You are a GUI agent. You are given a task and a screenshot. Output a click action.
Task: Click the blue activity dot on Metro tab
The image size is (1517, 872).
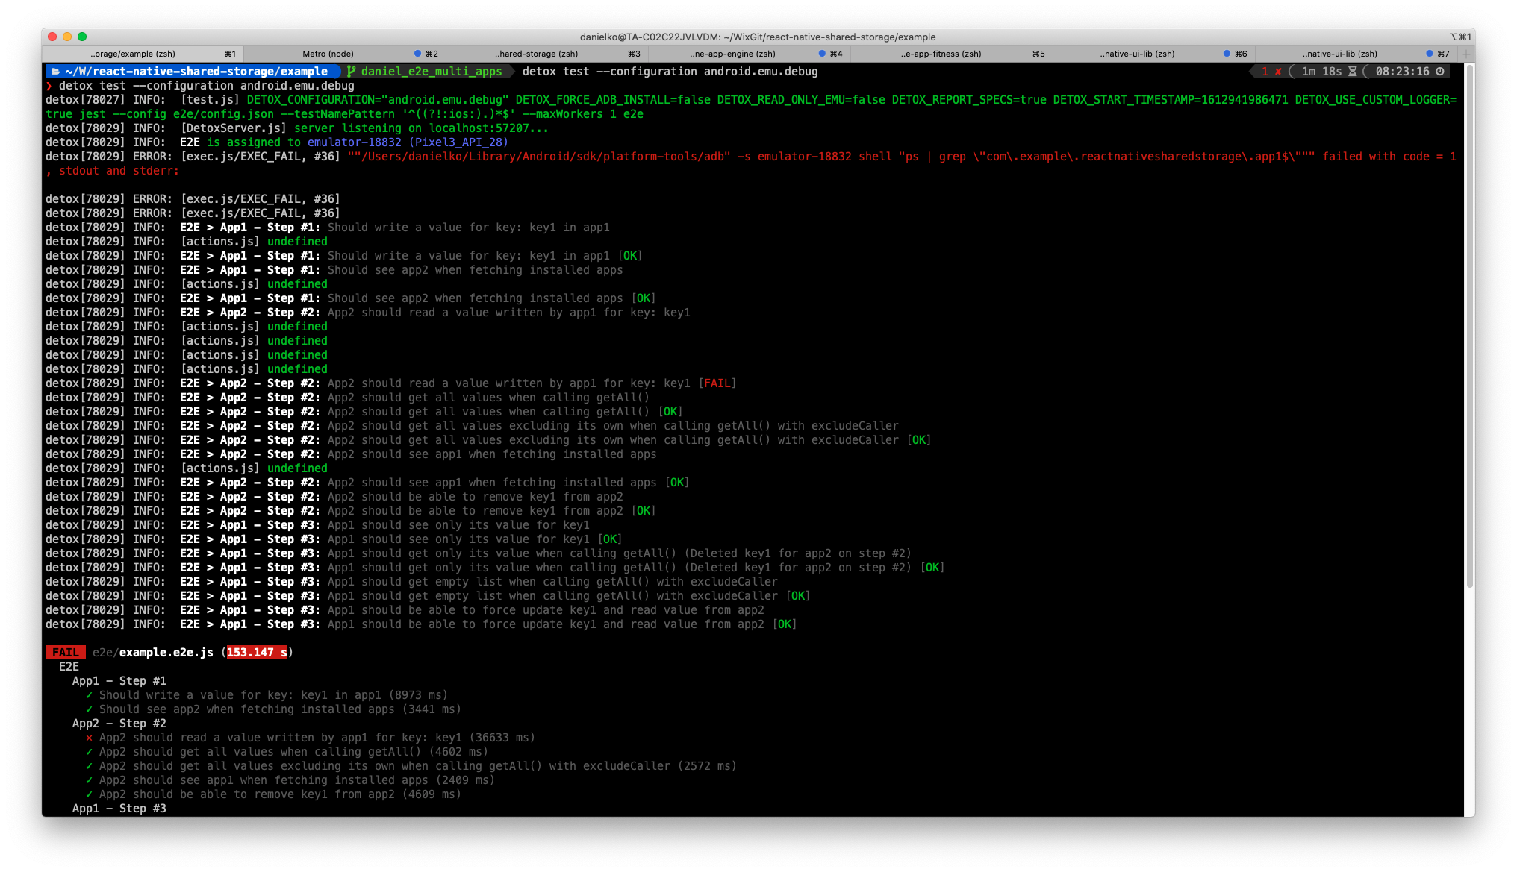tap(417, 53)
